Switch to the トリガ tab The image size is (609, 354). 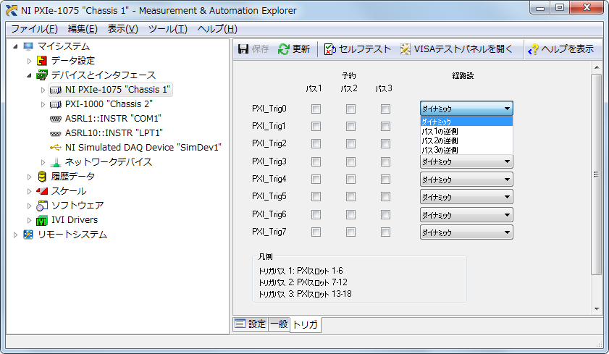click(306, 324)
